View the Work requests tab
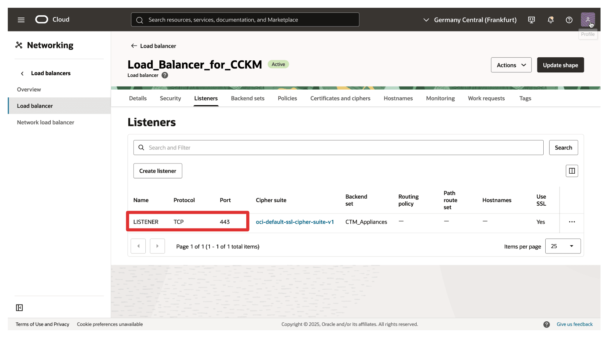This screenshot has height=338, width=608. click(x=486, y=98)
